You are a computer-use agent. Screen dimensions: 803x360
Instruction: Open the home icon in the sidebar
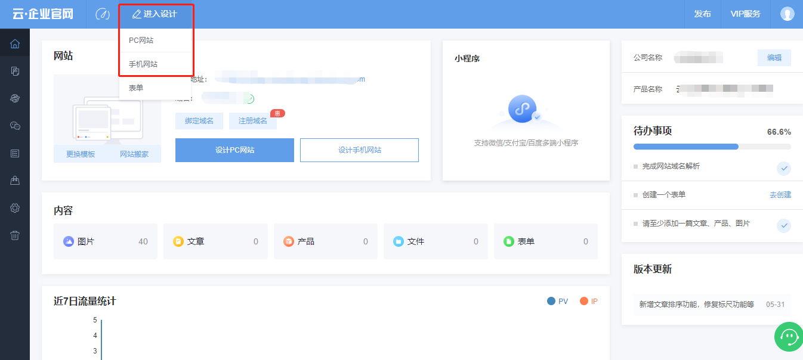tap(15, 44)
